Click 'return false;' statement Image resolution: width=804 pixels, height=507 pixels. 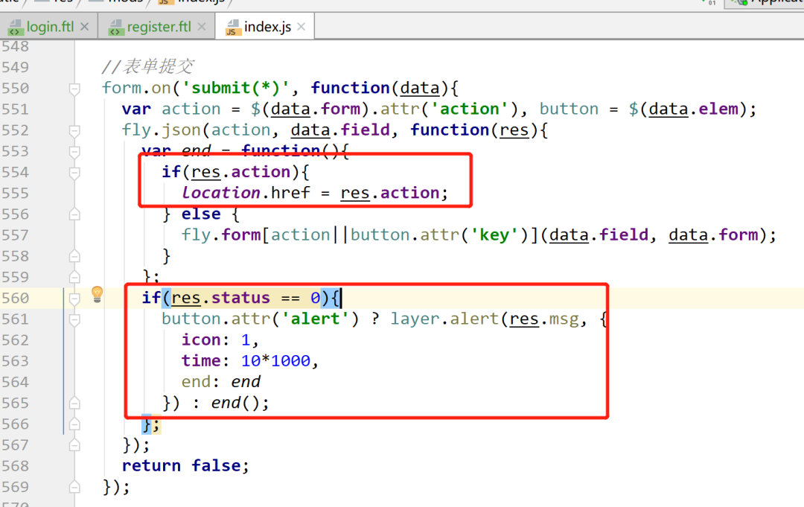[185, 465]
